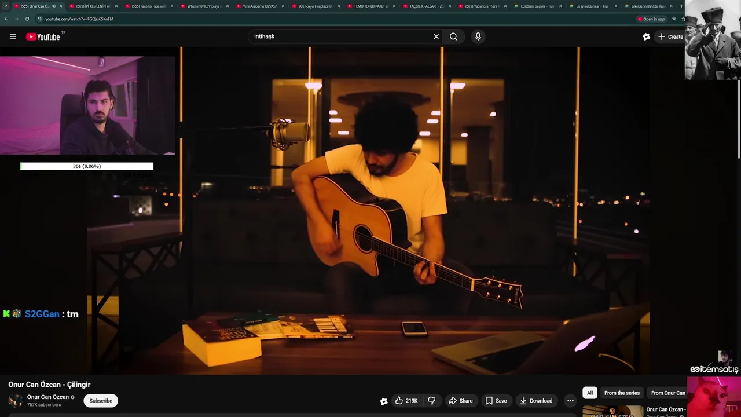Dislike the video with thumbs down
The width and height of the screenshot is (741, 417).
point(431,401)
